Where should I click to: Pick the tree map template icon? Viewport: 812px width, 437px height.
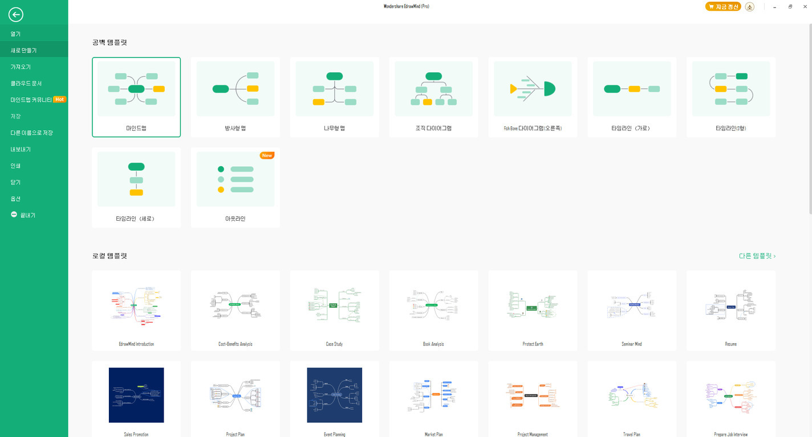[x=335, y=89]
